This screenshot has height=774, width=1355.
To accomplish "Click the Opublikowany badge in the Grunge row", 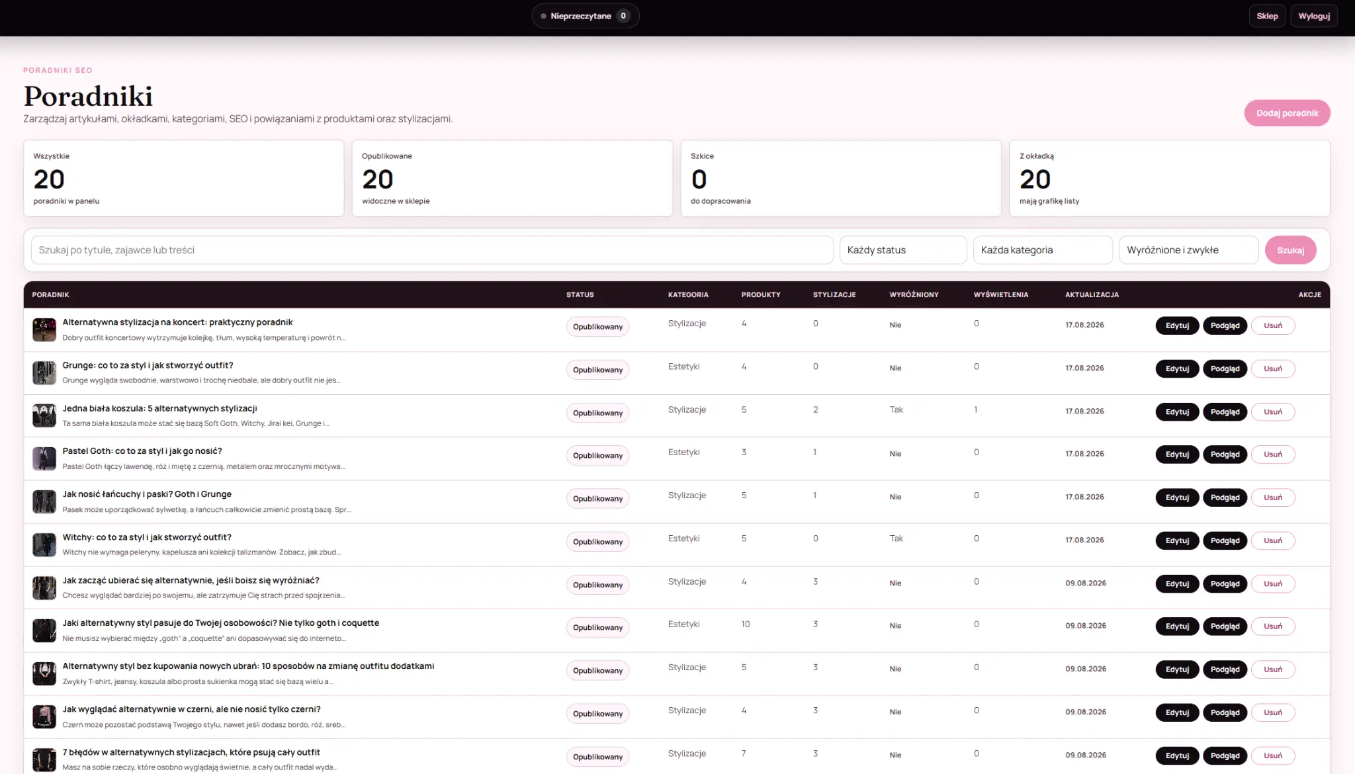I will tap(597, 370).
